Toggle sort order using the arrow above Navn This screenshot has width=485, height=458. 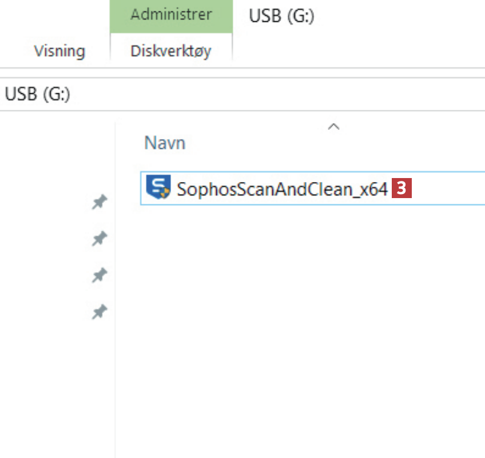[x=334, y=127]
